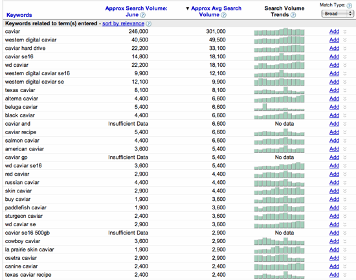Open Match Type Broad dropdown
The height and width of the screenshot is (280, 356).
[338, 14]
